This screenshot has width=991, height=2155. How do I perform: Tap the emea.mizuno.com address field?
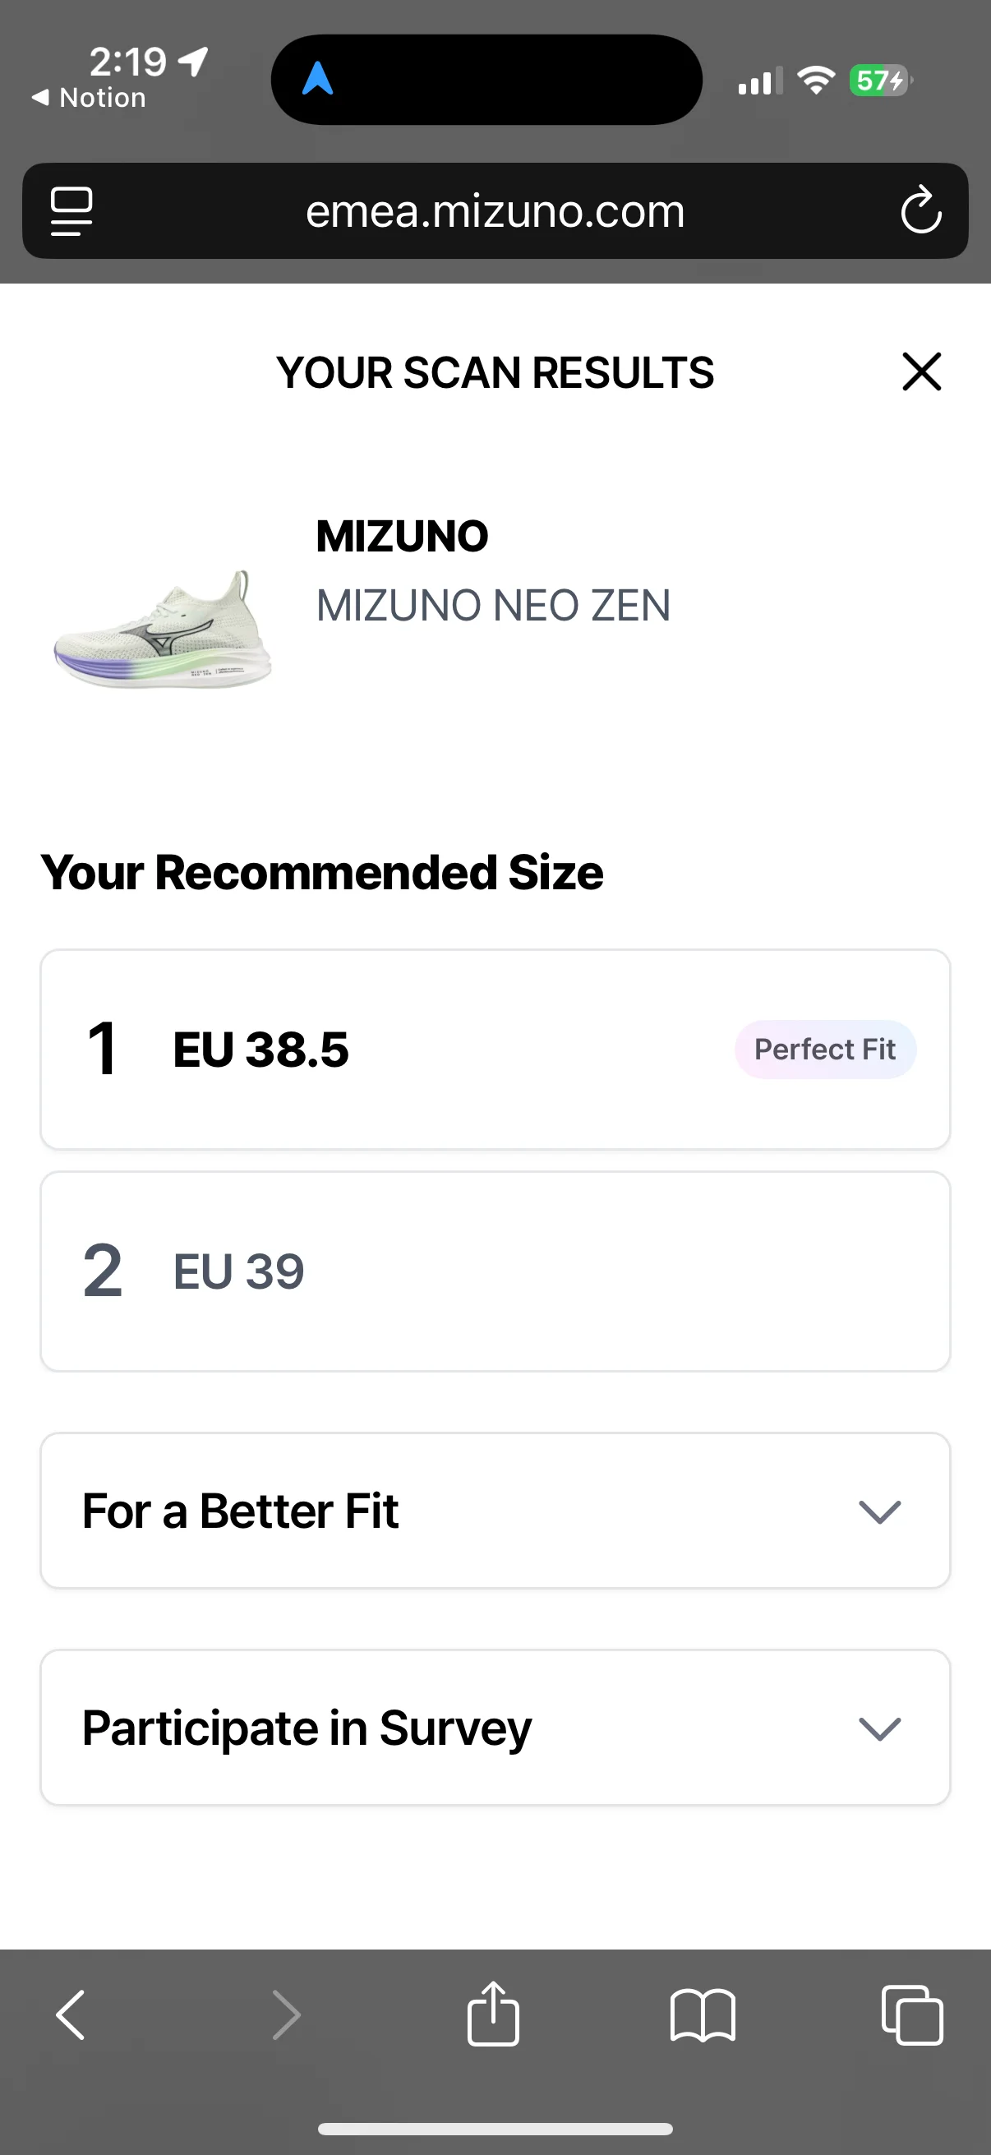[x=495, y=210]
